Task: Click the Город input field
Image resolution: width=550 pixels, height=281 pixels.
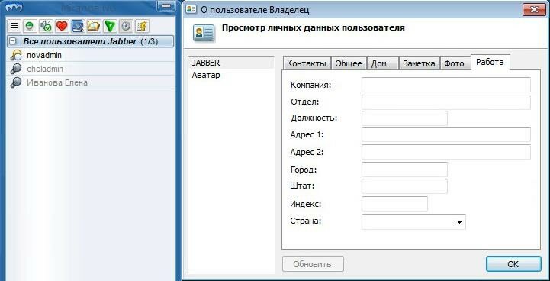Action: (x=404, y=170)
